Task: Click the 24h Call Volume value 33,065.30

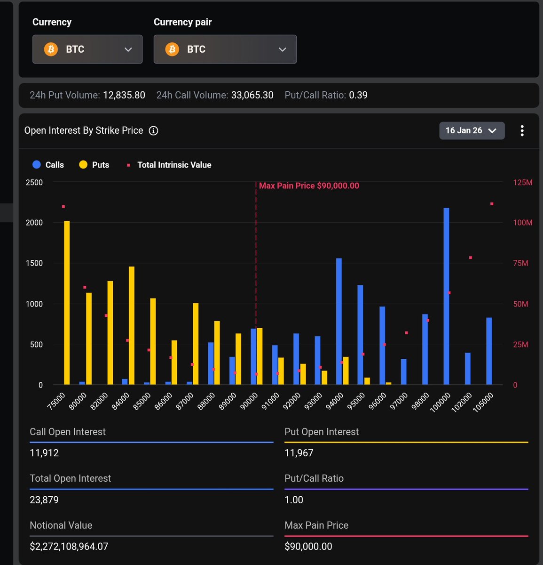Action: pos(252,95)
